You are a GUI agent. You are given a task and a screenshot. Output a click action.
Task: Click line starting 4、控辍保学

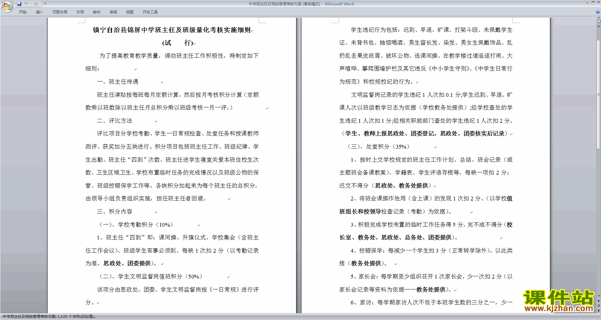(x=432, y=251)
